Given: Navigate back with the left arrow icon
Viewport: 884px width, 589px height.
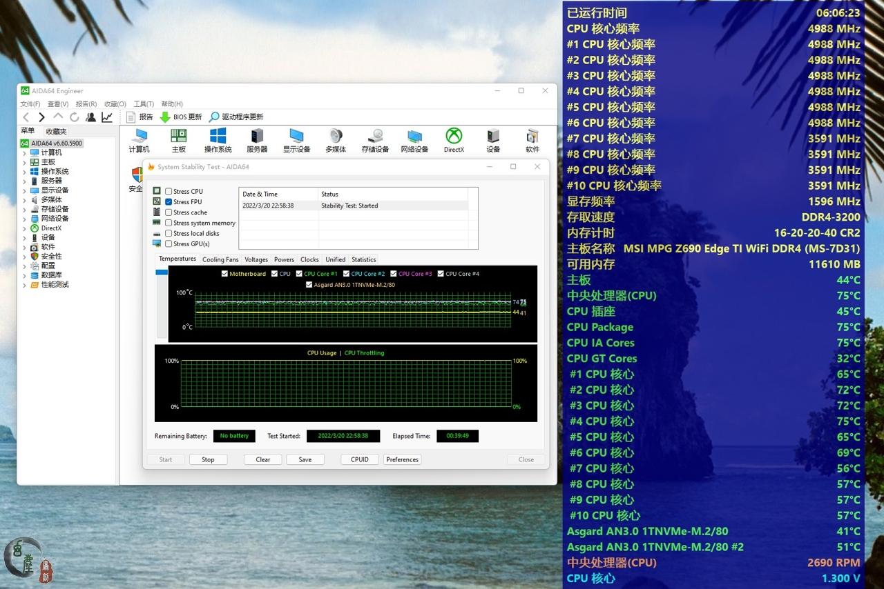Looking at the screenshot, I should point(26,117).
